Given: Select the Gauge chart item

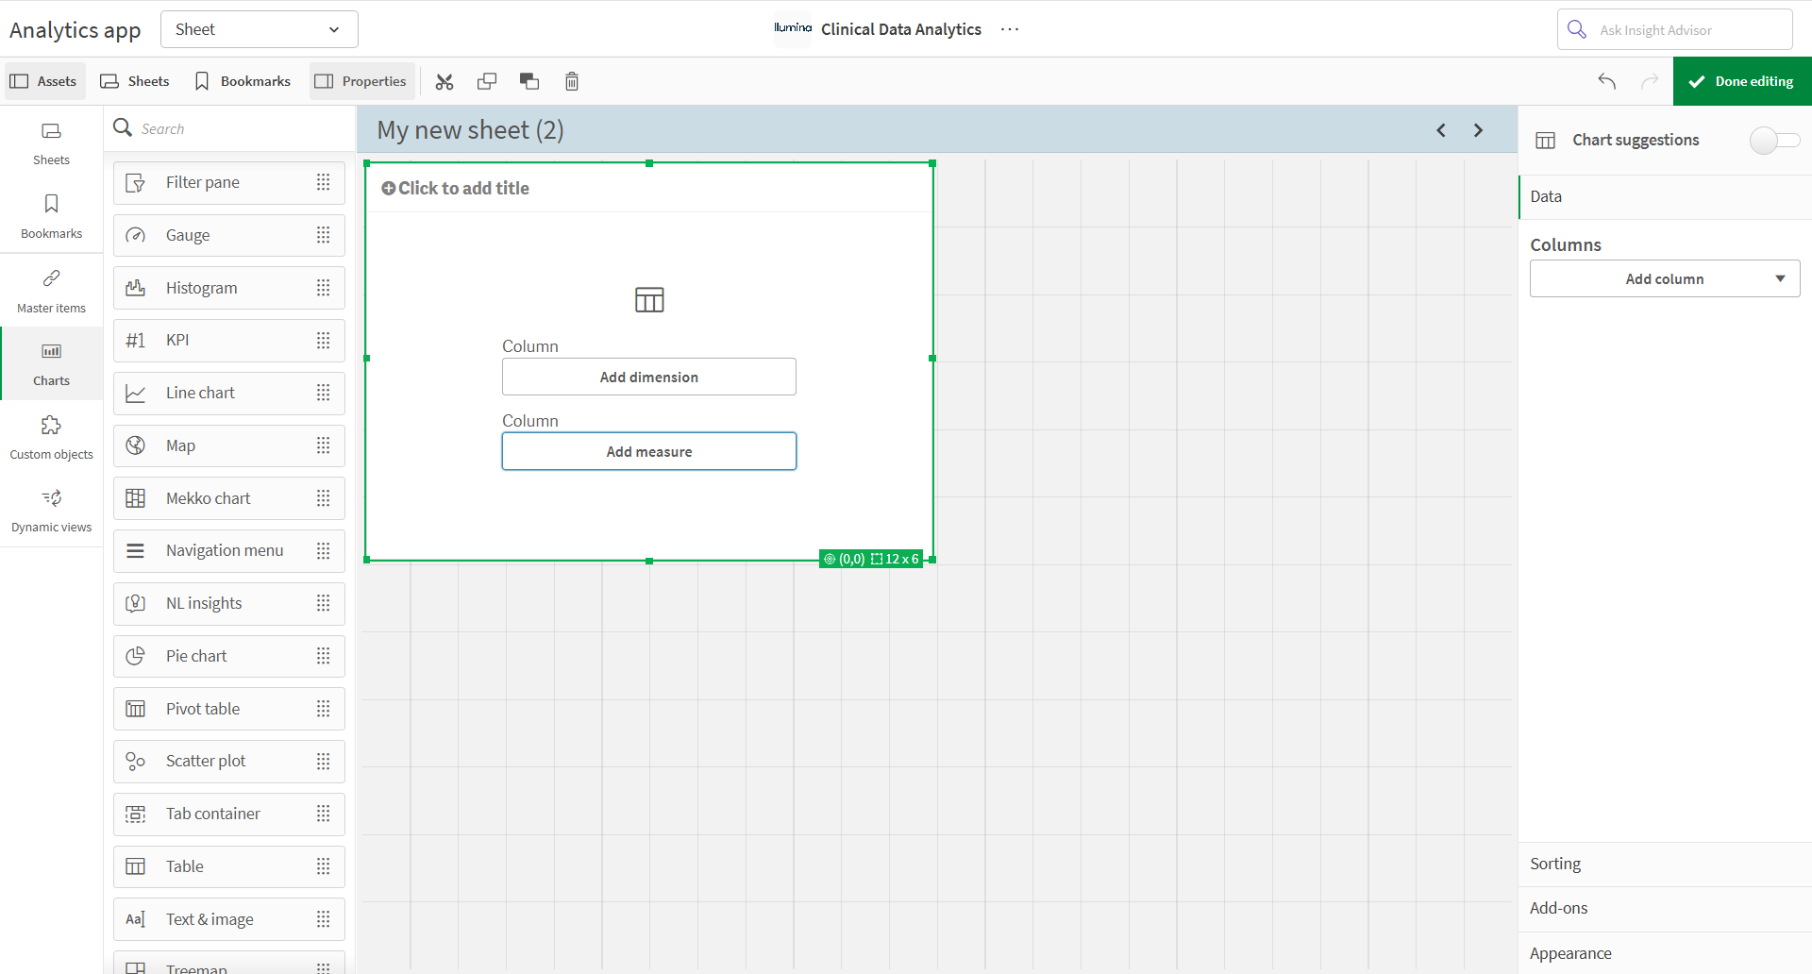Looking at the screenshot, I should (229, 235).
